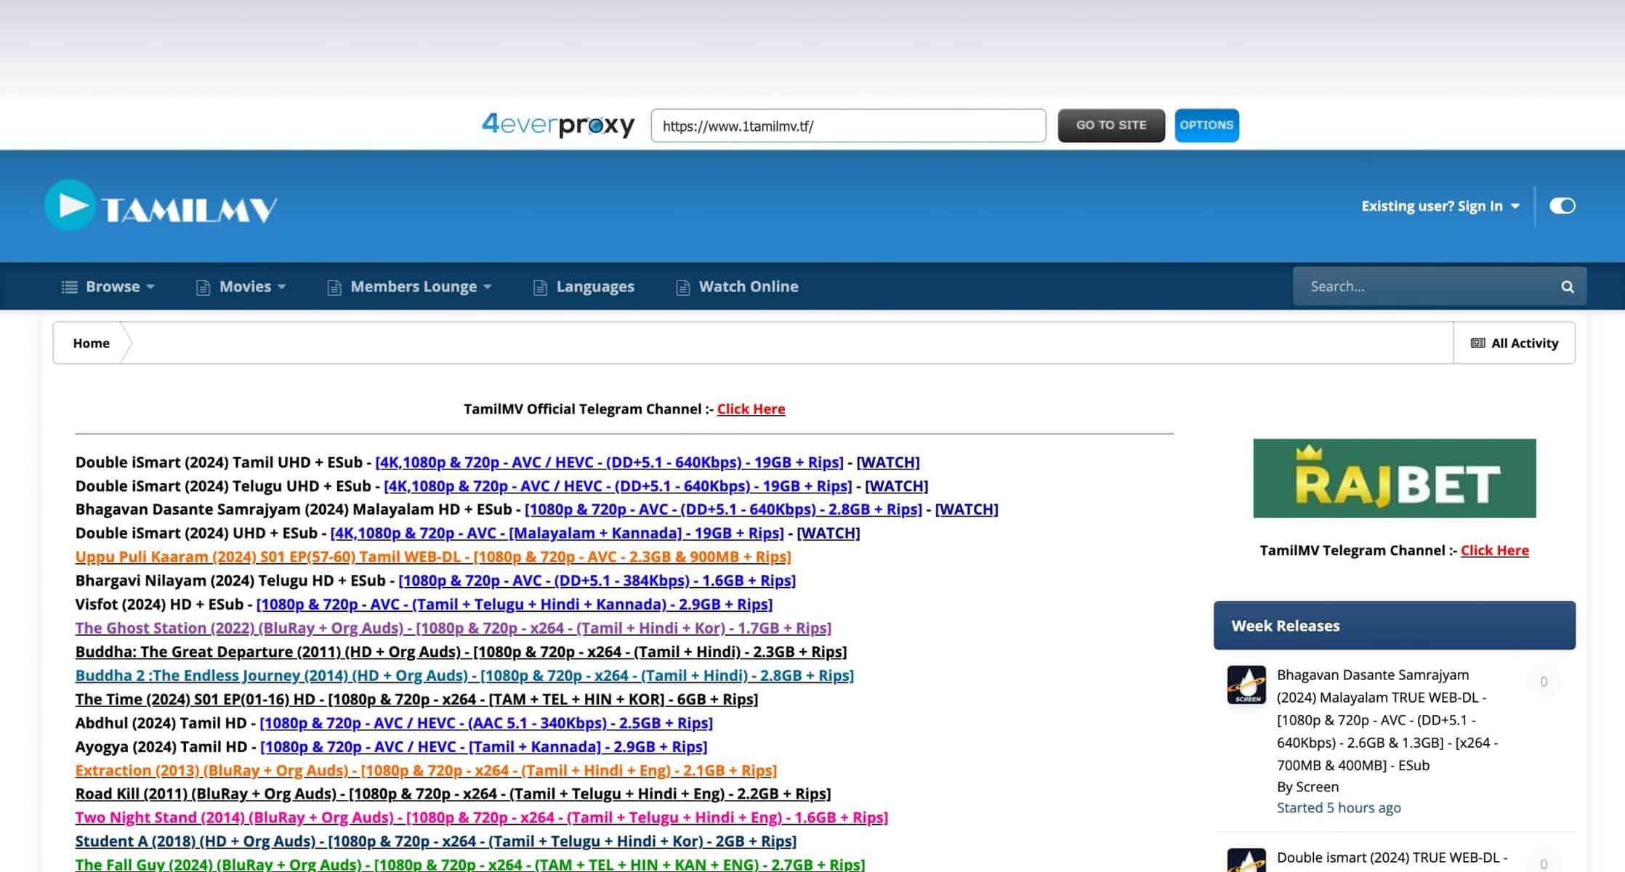Viewport: 1625px width, 872px height.
Task: Click the Official Telegram Channel Click Here link
Action: (751, 409)
